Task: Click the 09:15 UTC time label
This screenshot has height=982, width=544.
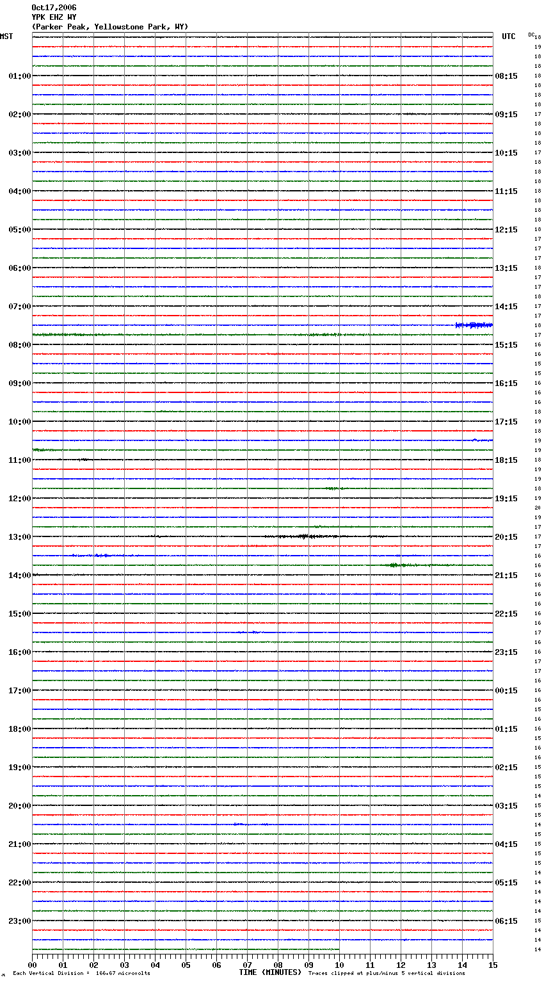Action: click(506, 115)
